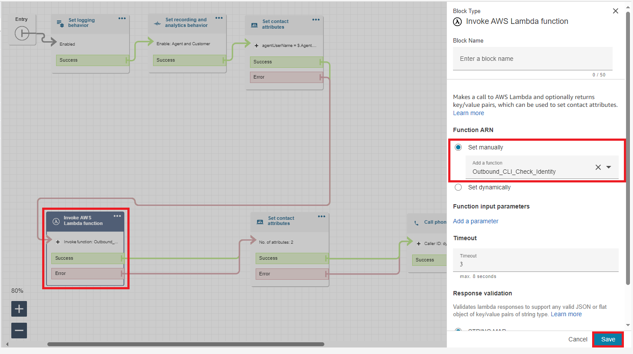Click Success branch of top Set contact attributes
The width and height of the screenshot is (633, 354).
tap(286, 62)
